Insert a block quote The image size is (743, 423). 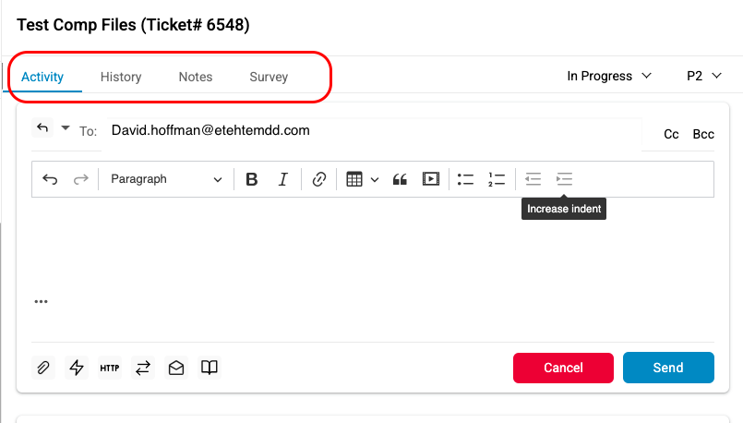tap(400, 179)
